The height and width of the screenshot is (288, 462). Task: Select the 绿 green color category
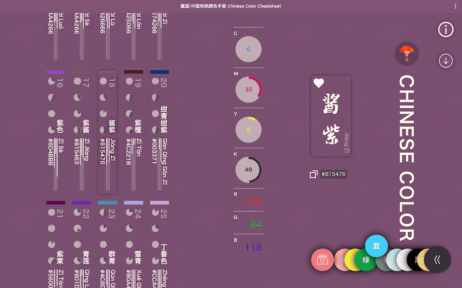point(365,260)
